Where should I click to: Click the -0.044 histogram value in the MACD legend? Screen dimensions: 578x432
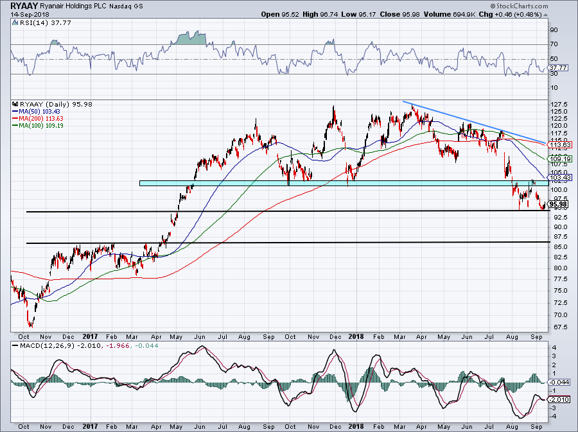pos(146,346)
